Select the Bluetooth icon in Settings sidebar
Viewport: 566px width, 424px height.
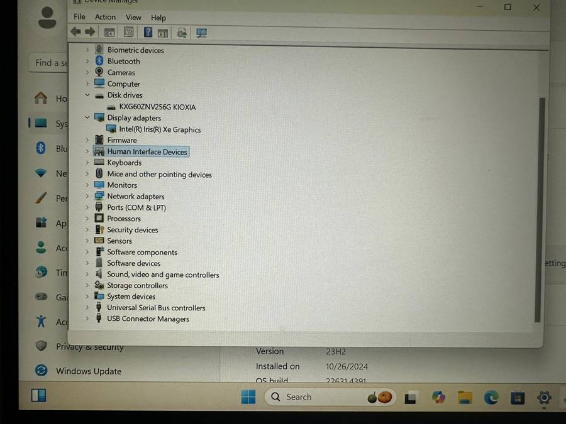click(x=42, y=148)
